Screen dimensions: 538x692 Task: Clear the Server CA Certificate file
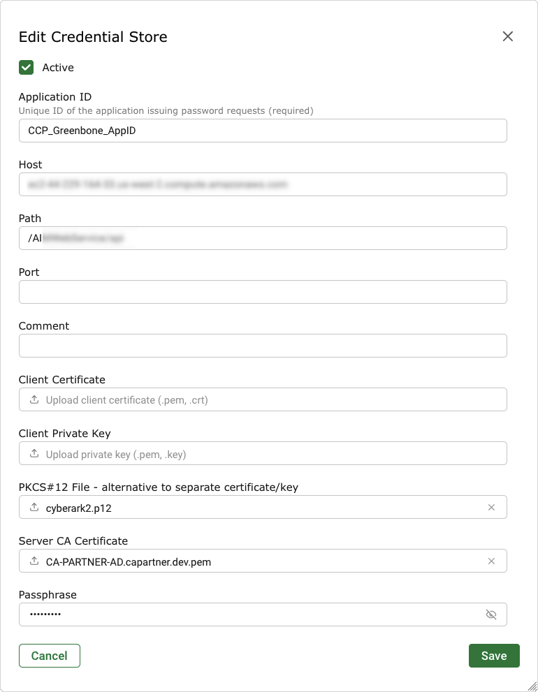491,561
